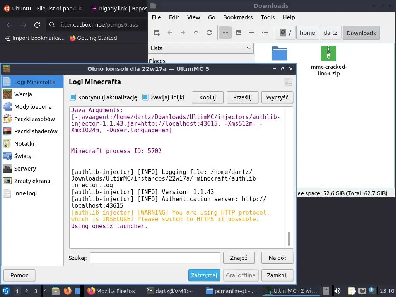The width and height of the screenshot is (396, 297).
Task: Click the Kopiuj button
Action: [x=208, y=97]
